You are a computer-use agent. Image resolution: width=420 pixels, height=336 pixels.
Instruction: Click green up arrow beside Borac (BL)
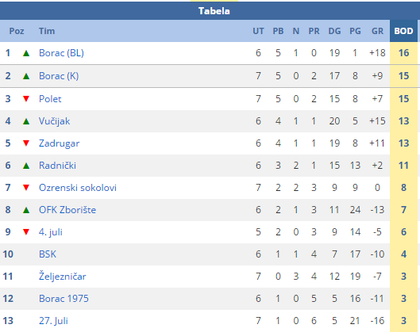(26, 53)
